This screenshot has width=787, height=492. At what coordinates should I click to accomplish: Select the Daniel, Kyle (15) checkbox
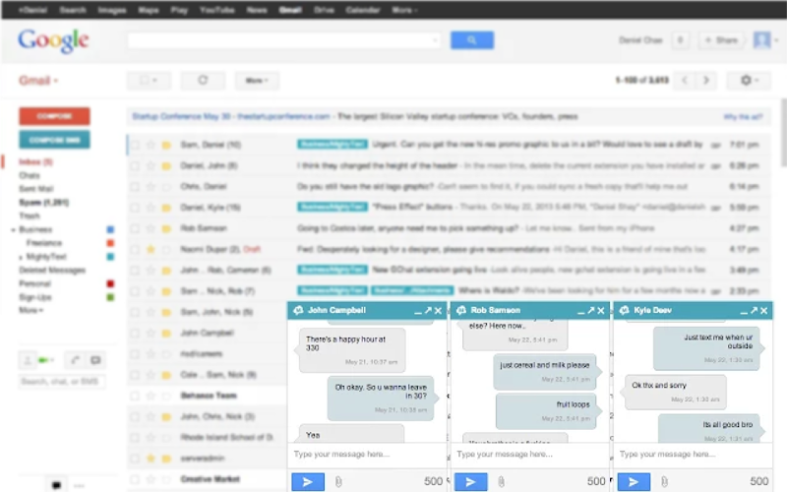pyautogui.click(x=135, y=208)
